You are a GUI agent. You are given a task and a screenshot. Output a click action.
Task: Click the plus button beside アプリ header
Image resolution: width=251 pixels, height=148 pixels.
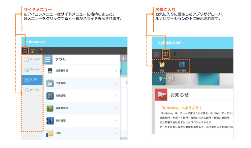[124, 59]
